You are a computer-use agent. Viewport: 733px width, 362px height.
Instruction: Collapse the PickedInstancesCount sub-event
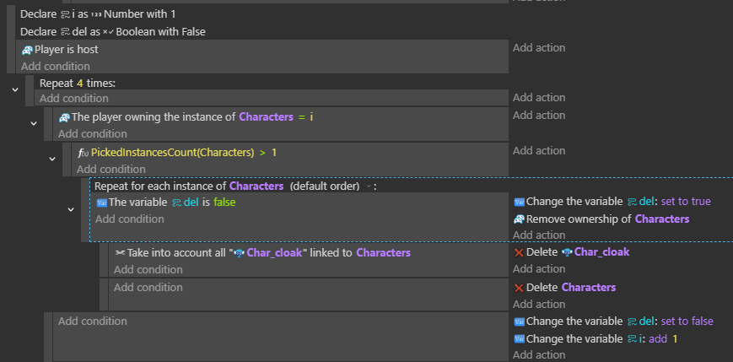(x=52, y=159)
